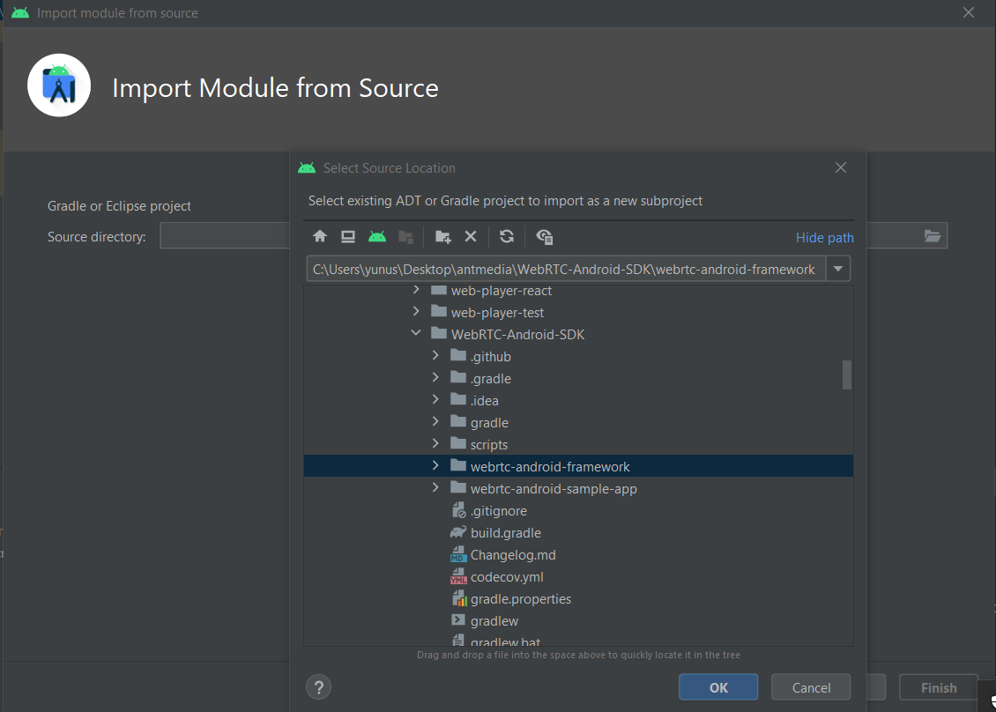Close the Select Source Location dialog

(x=840, y=167)
